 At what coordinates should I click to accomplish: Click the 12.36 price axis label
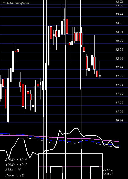click(x=119, y=59)
